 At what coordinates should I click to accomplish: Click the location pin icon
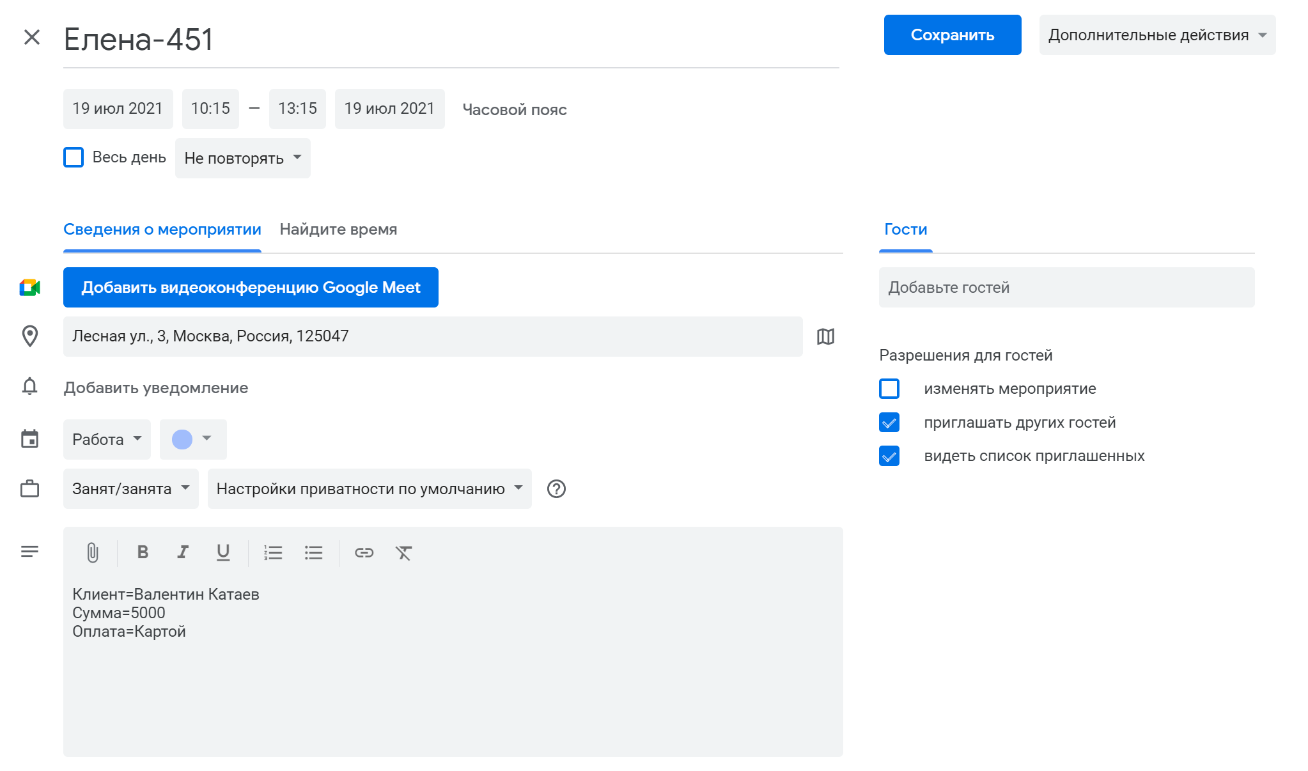tap(30, 336)
